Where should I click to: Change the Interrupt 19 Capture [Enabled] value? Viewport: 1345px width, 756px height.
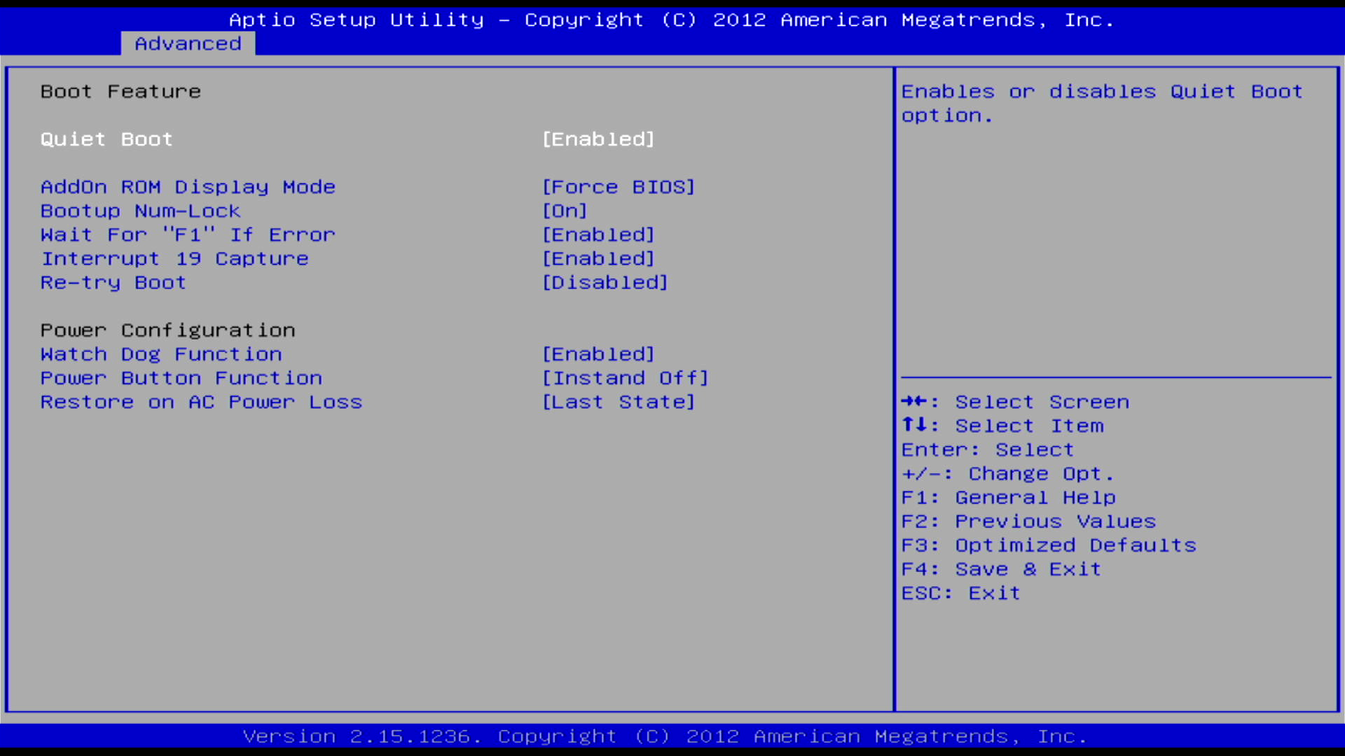click(598, 258)
